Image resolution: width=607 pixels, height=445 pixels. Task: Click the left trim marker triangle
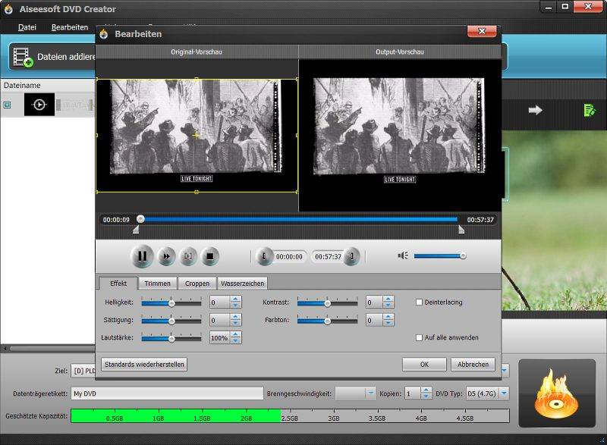[x=136, y=230]
